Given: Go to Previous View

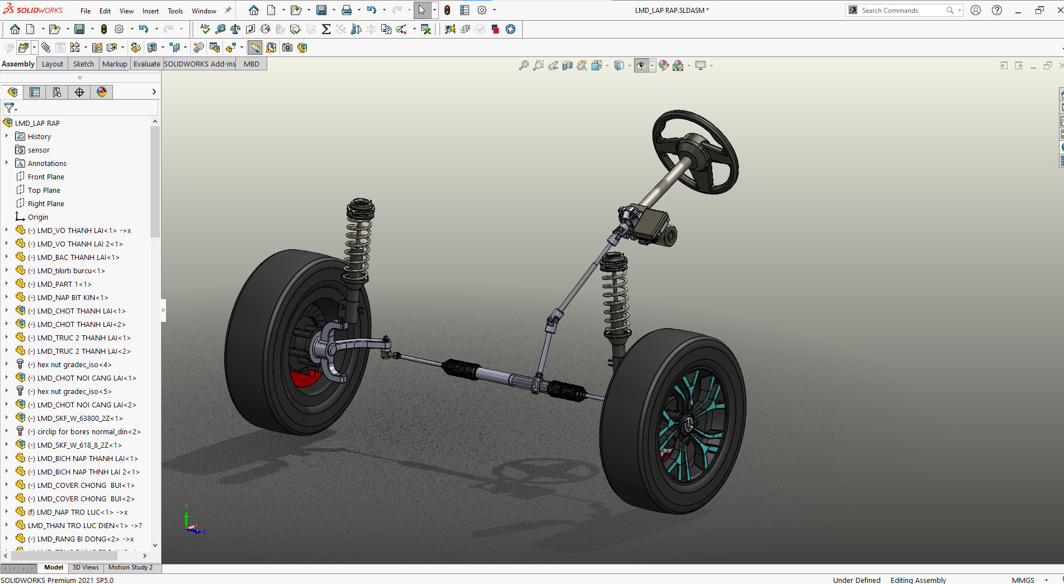Looking at the screenshot, I should pos(553,65).
